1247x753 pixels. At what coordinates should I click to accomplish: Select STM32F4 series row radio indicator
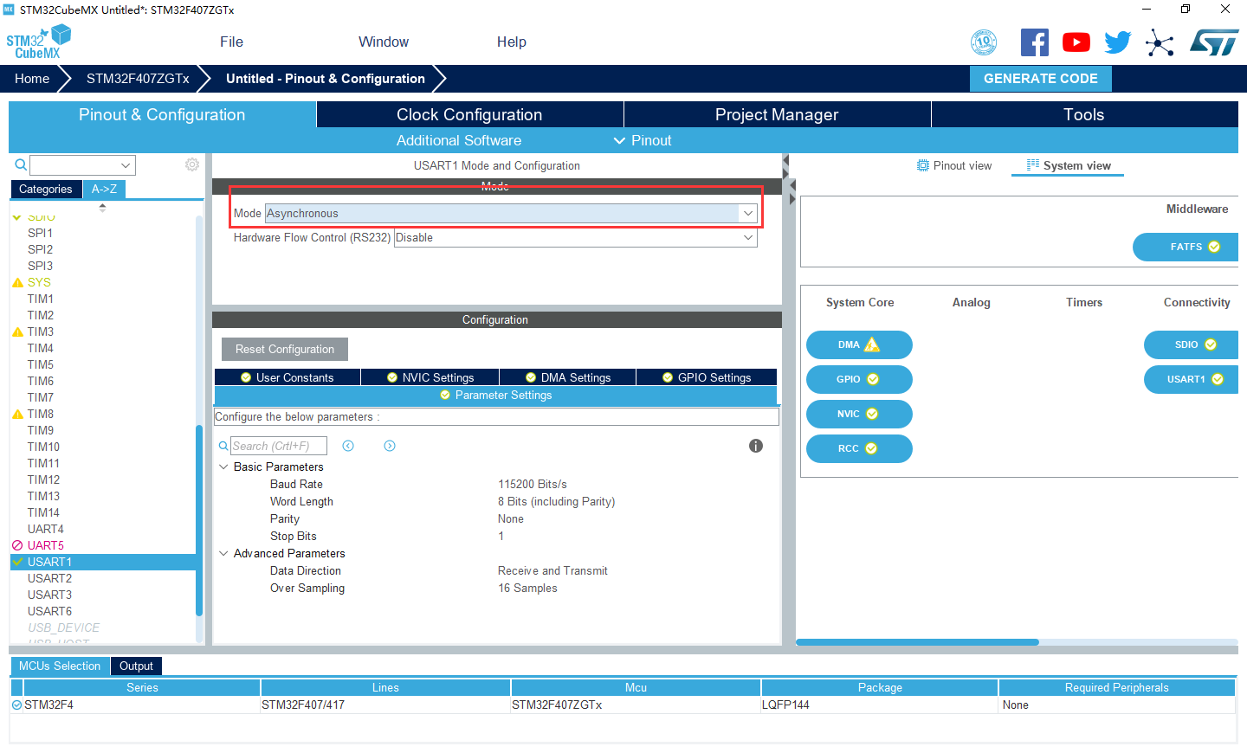pyautogui.click(x=16, y=705)
